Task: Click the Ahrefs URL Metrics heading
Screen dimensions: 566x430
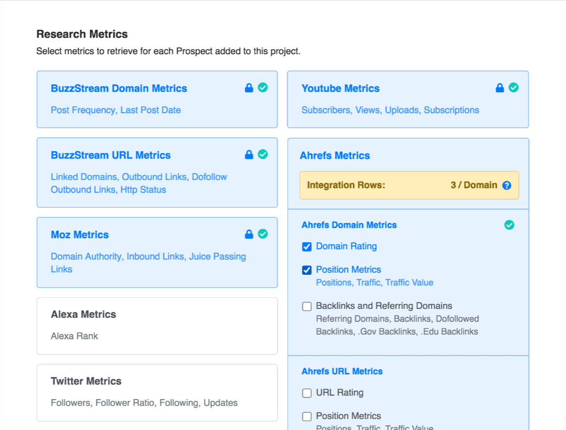Action: 342,371
